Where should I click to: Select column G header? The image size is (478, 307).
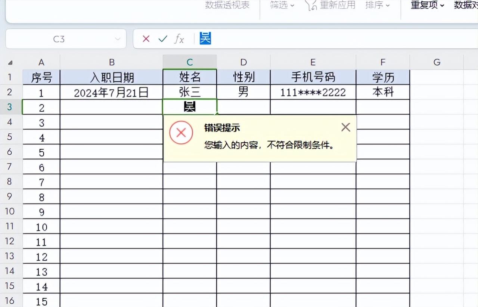click(x=437, y=62)
